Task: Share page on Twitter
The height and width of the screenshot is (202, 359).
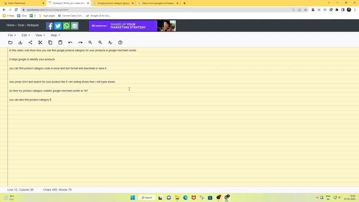Action: [58, 26]
